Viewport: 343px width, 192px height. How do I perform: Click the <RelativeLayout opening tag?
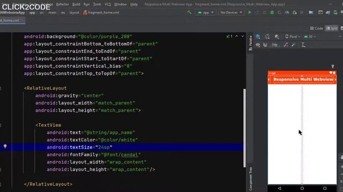click(x=45, y=88)
